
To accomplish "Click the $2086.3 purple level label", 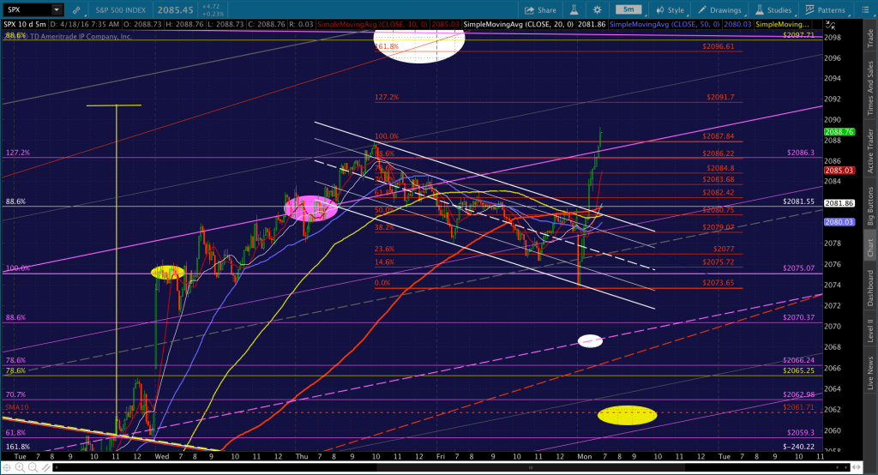I will tap(801, 153).
